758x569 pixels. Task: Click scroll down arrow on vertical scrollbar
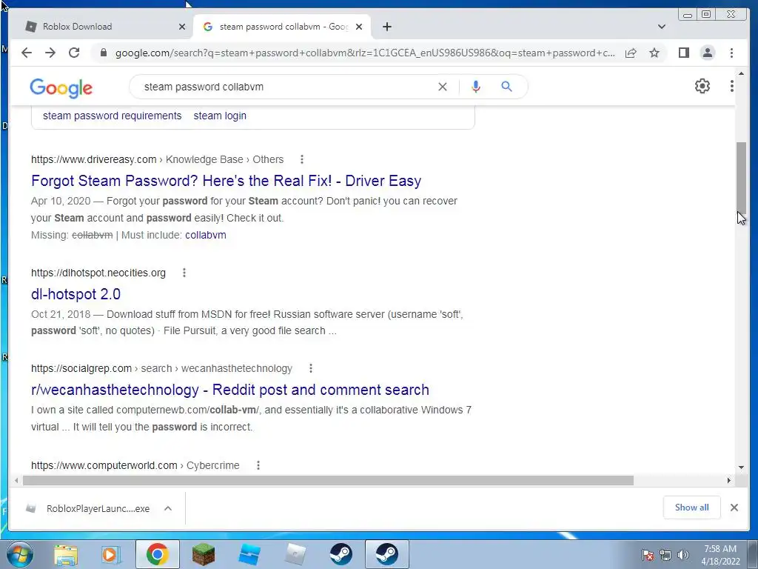pos(741,467)
